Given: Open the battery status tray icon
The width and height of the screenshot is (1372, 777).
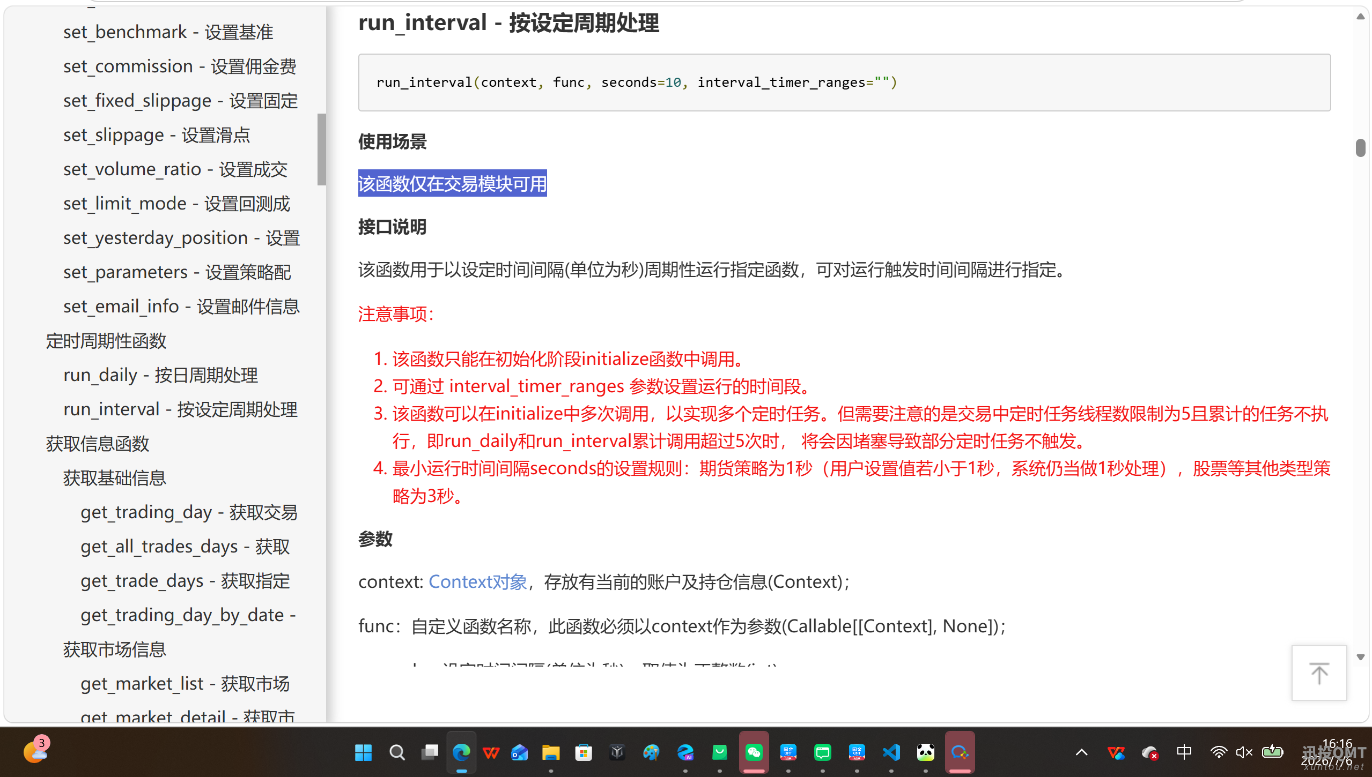Looking at the screenshot, I should tap(1272, 752).
